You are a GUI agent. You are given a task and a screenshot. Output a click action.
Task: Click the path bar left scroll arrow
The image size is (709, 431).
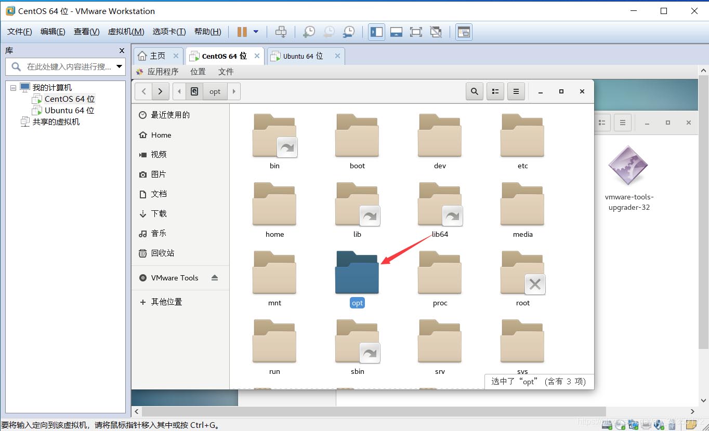point(179,91)
